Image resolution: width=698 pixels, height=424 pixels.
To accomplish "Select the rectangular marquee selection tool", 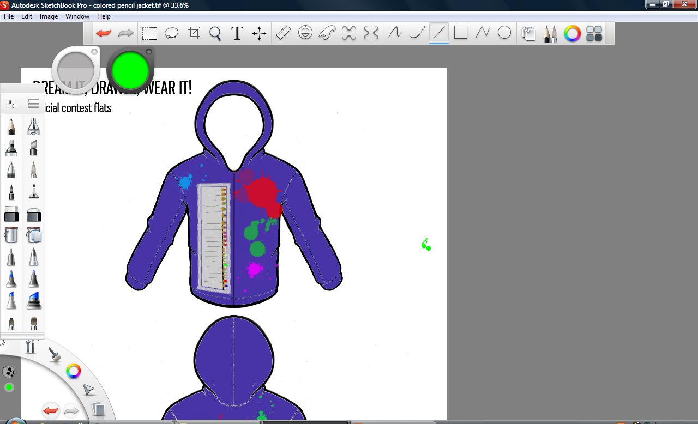I will (149, 34).
